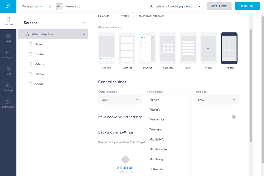Viewport: 264px width, 176px height.
Task: Open the Analytics sidebar section
Action: point(8,54)
